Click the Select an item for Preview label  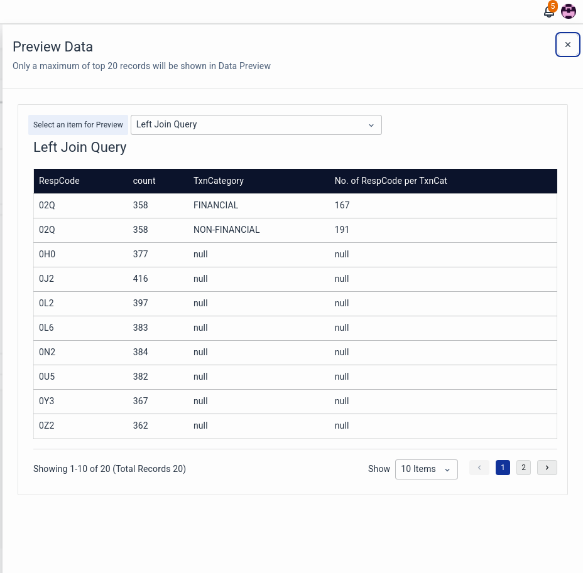pos(78,125)
